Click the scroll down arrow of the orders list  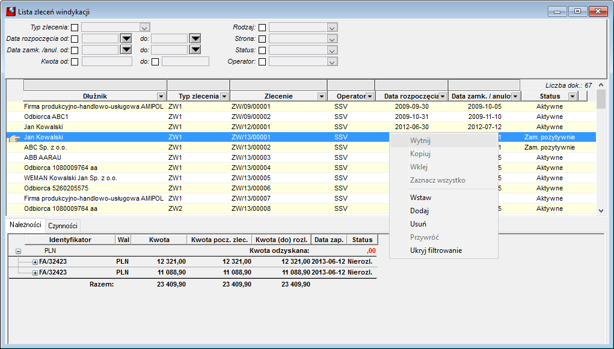[601, 210]
